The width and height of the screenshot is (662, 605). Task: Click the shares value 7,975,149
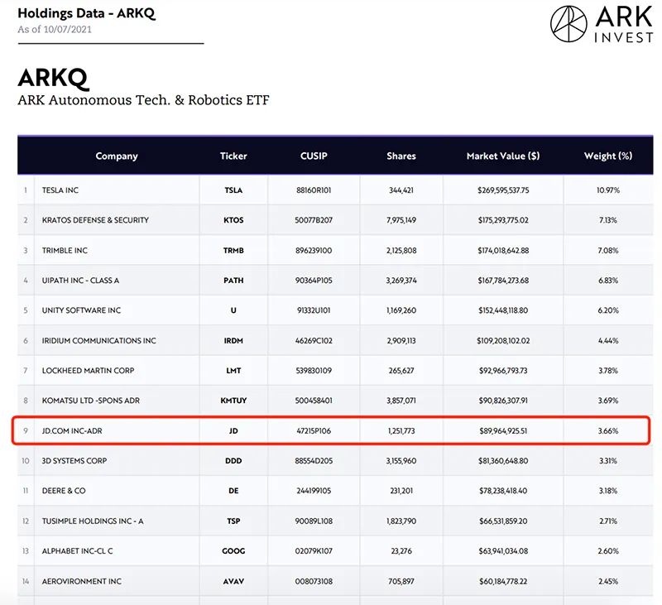(x=401, y=220)
